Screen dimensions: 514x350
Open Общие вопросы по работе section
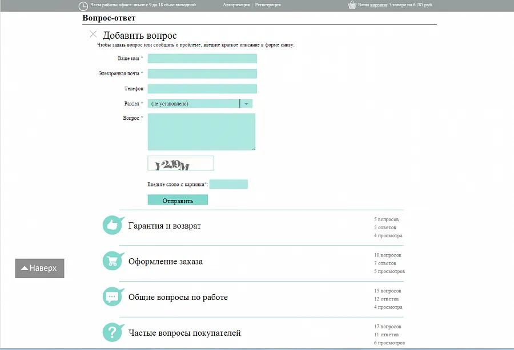[178, 297]
